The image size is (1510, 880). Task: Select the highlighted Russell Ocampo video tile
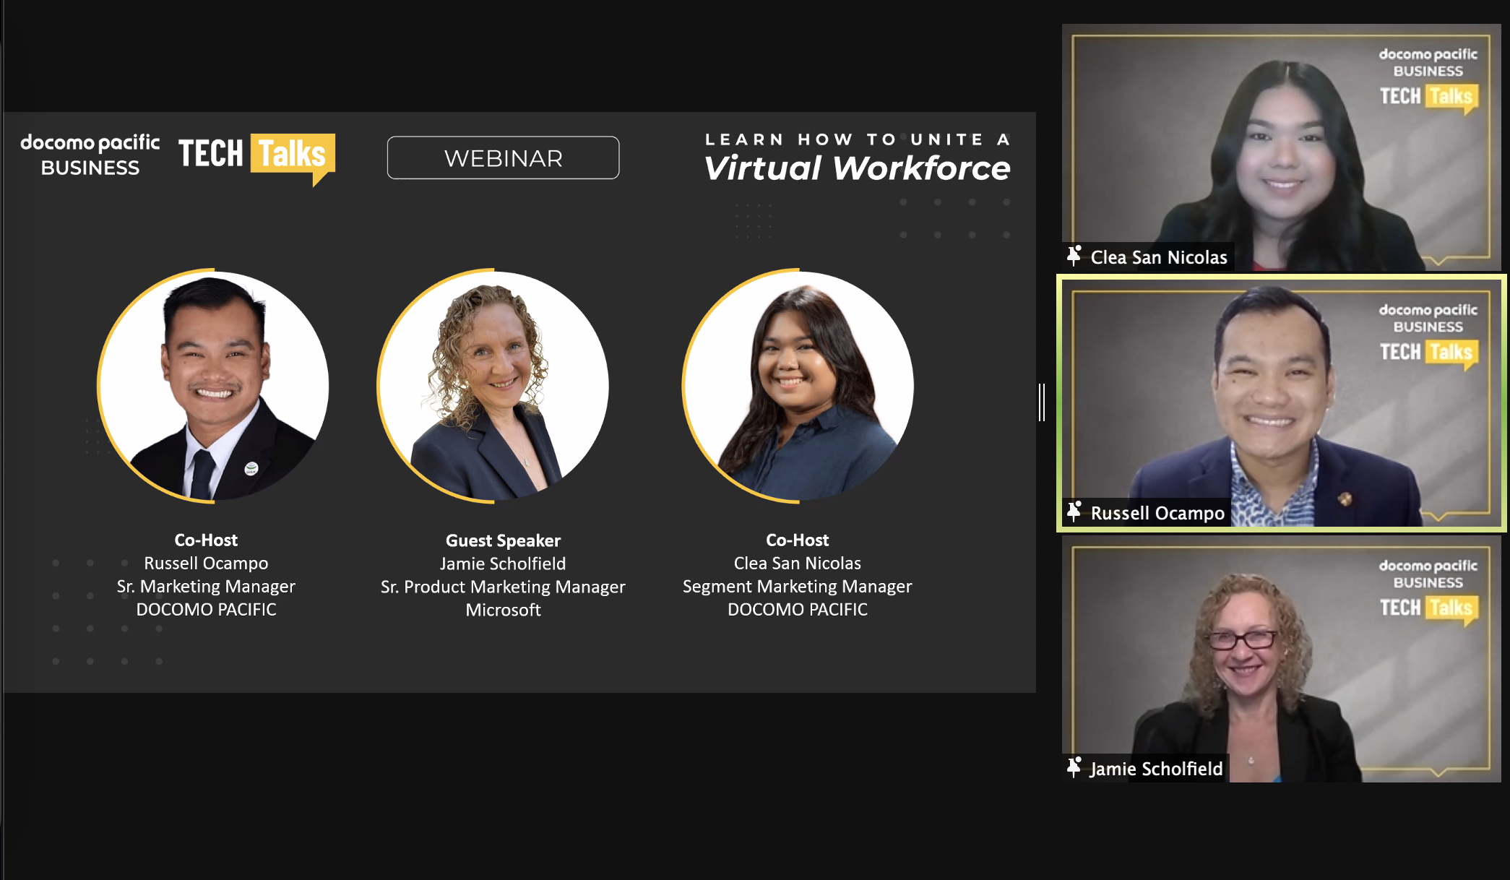[1282, 403]
